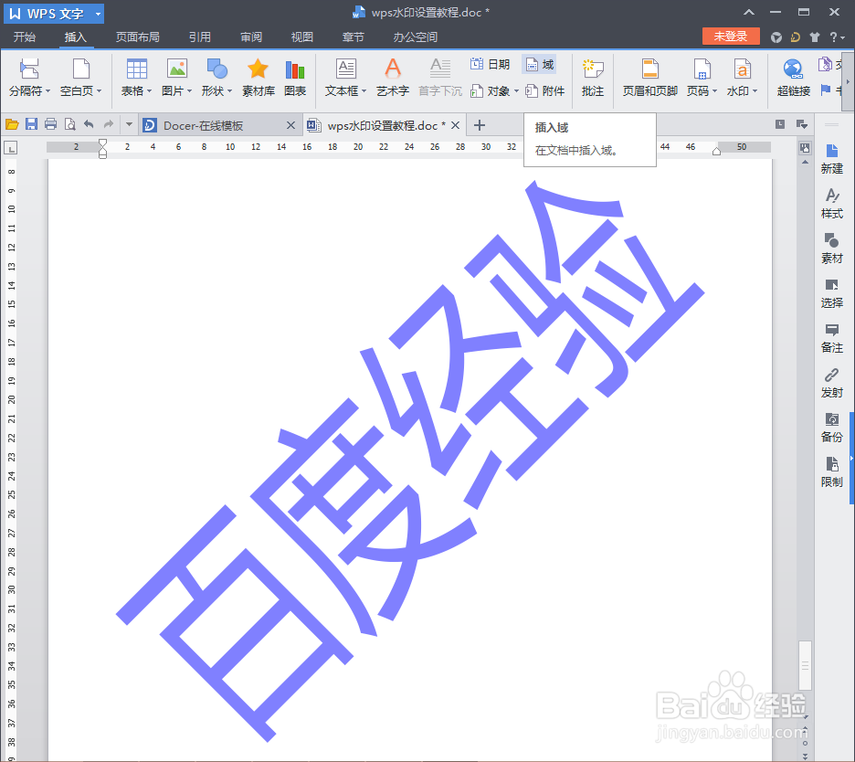Add a new document tab with plus

(x=480, y=125)
